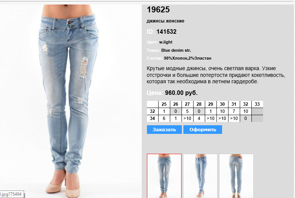Click the Заказать button
The width and height of the screenshot is (295, 198).
pos(164,130)
